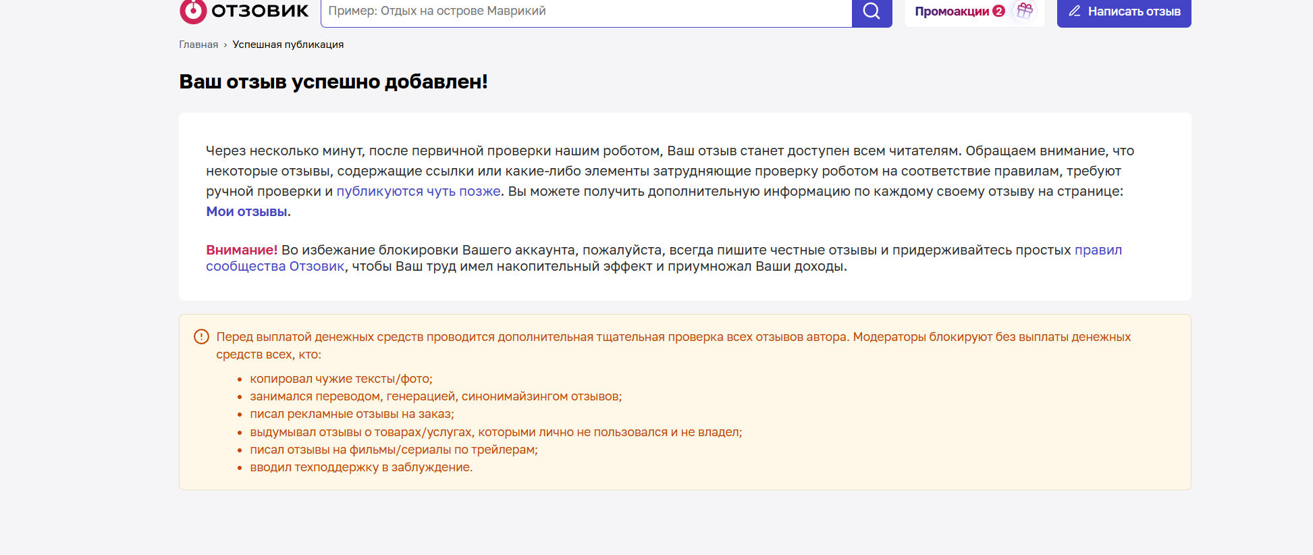Click the Написать отзыв button
This screenshot has height=555, width=1313.
point(1124,11)
